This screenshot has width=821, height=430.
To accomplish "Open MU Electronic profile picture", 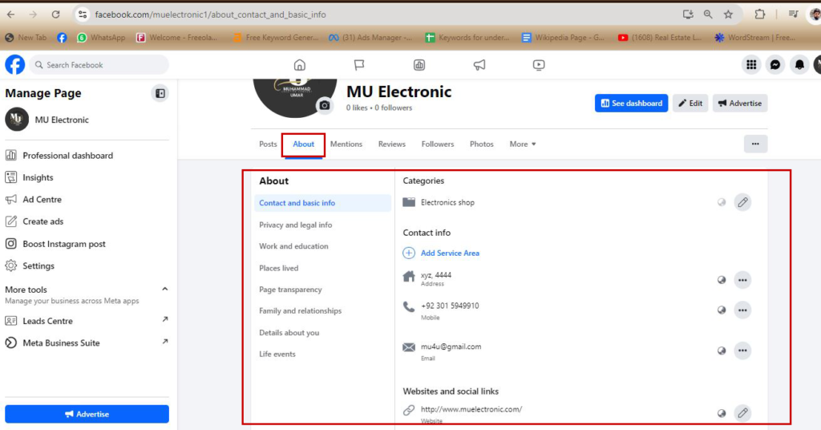I will [x=295, y=97].
